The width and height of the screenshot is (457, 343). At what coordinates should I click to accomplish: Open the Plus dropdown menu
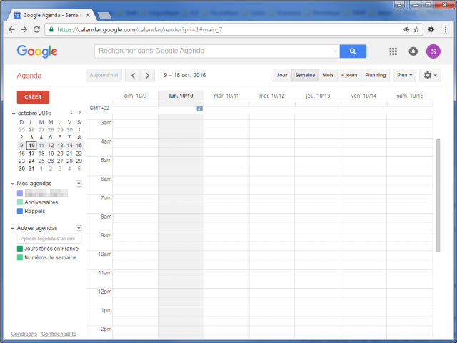tap(405, 75)
